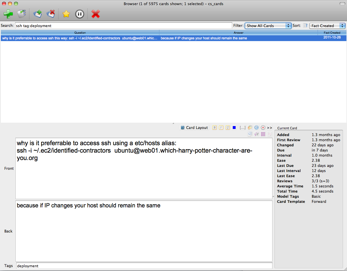Viewport: 347px width, 271px height.
Task: Insert a LaTeX equation with the square-root icon
Action: [x=256, y=134]
